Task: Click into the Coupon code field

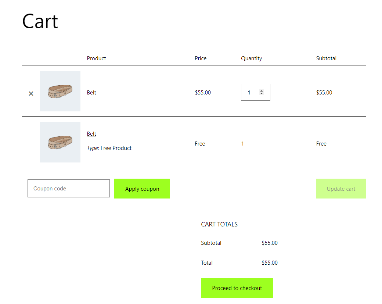Action: click(x=69, y=189)
